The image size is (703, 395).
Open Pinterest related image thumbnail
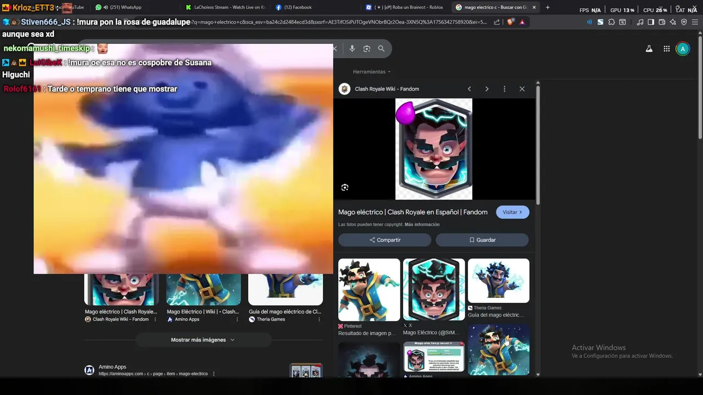click(369, 290)
